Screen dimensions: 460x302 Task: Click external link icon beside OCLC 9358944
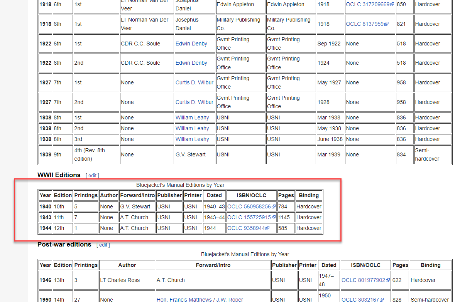267,228
